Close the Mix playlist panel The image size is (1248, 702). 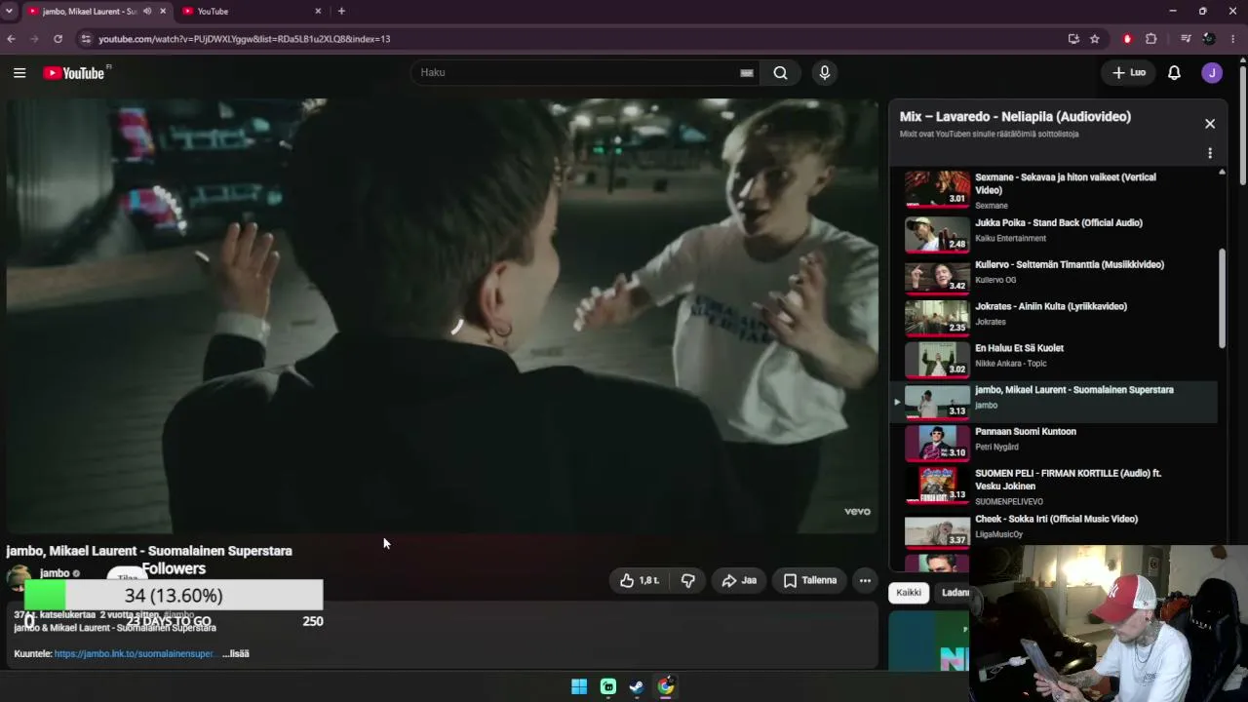click(x=1210, y=124)
